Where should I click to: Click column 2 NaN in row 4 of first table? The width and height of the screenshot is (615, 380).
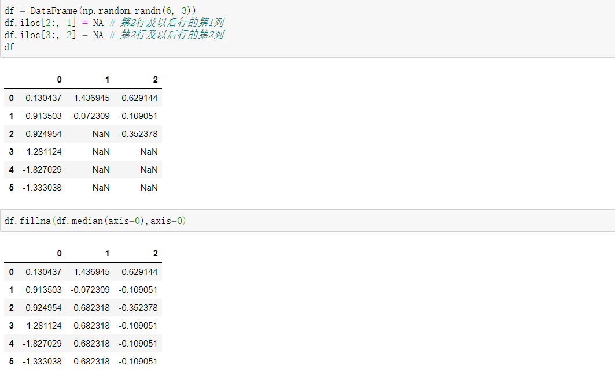149,170
